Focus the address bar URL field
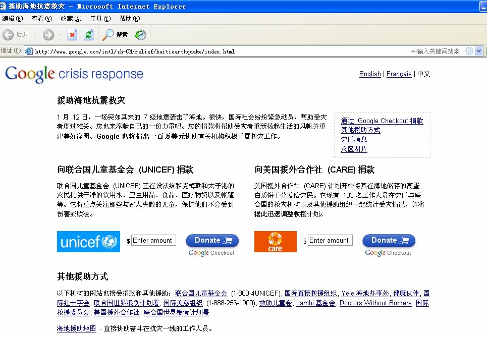 (x=218, y=51)
